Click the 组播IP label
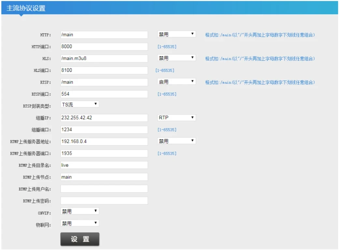 pyautogui.click(x=43, y=118)
